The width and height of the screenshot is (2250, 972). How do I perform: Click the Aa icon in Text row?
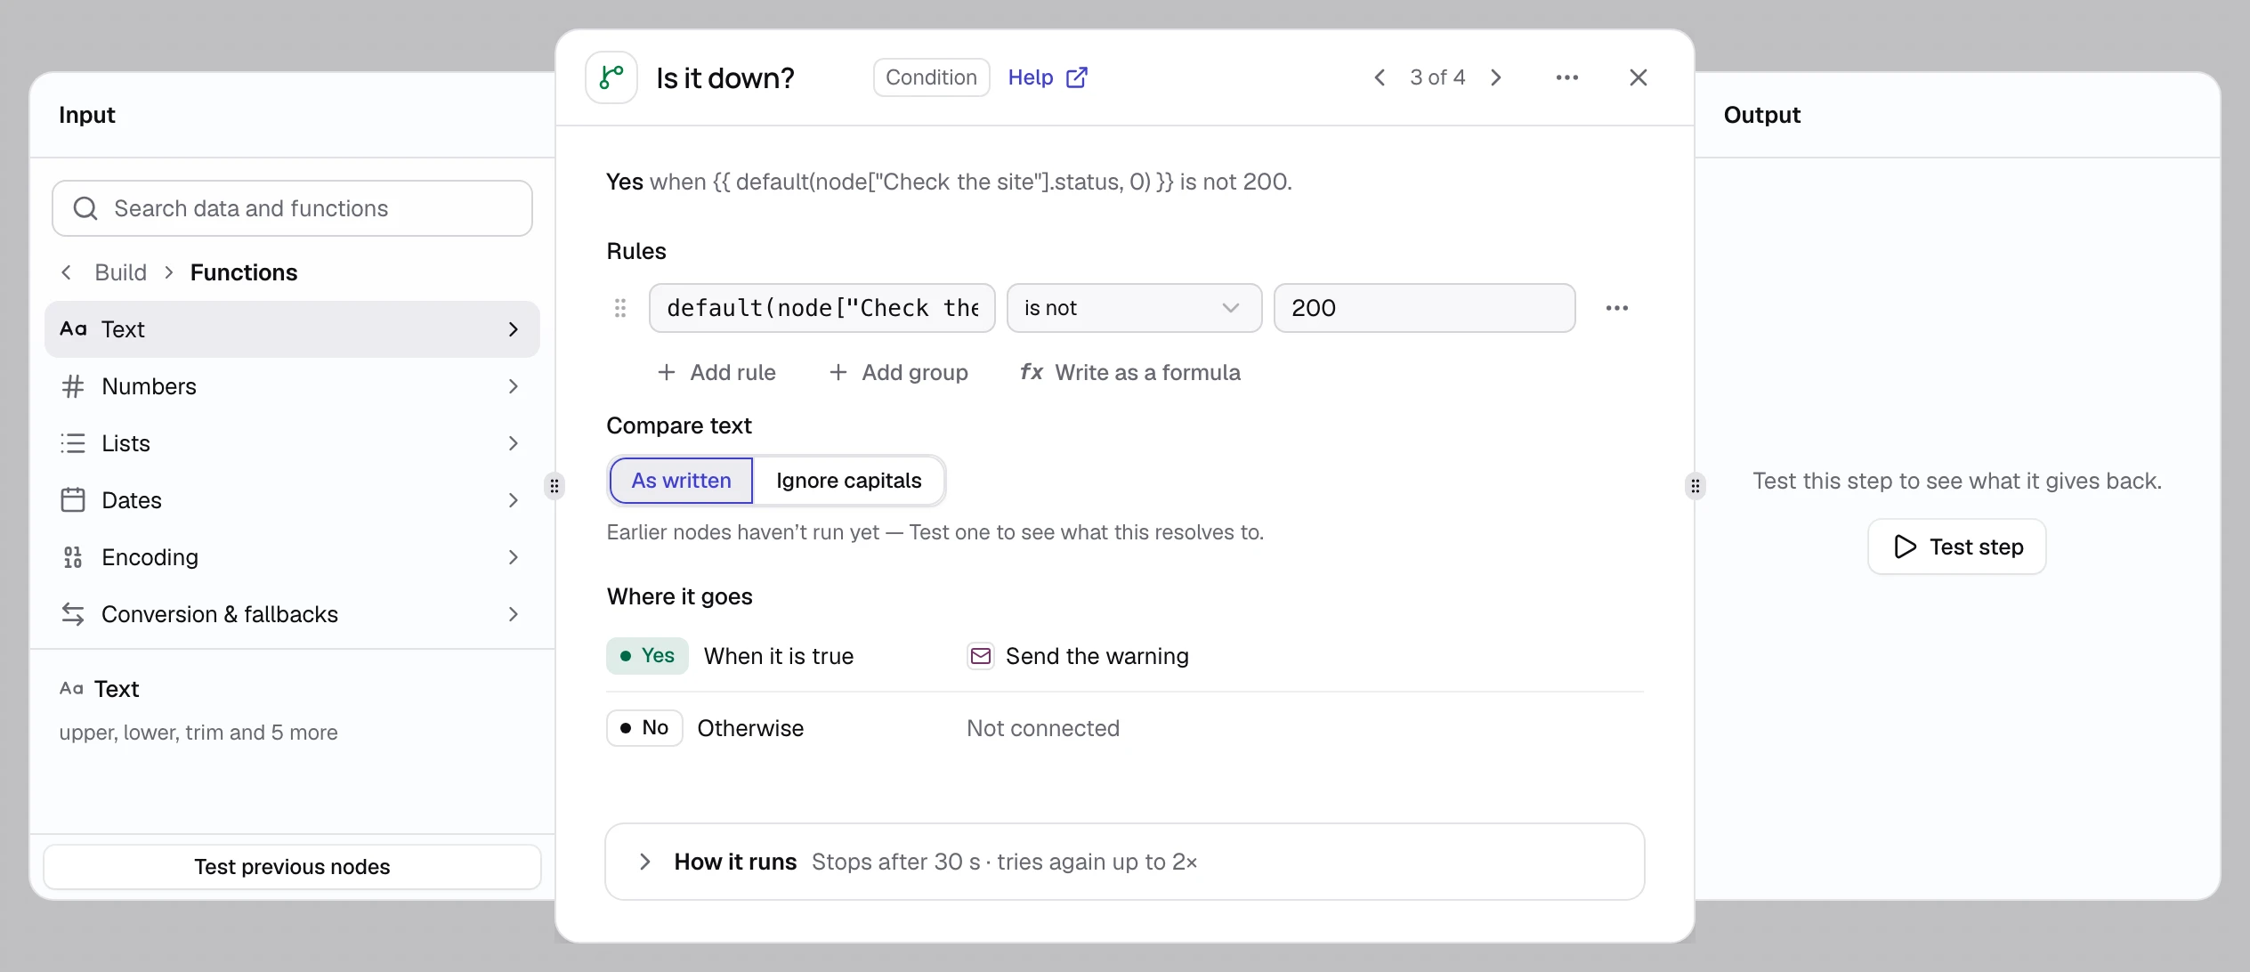pos(73,329)
